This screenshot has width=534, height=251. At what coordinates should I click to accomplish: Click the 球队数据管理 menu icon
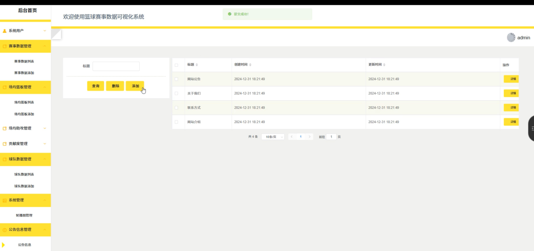5,159
